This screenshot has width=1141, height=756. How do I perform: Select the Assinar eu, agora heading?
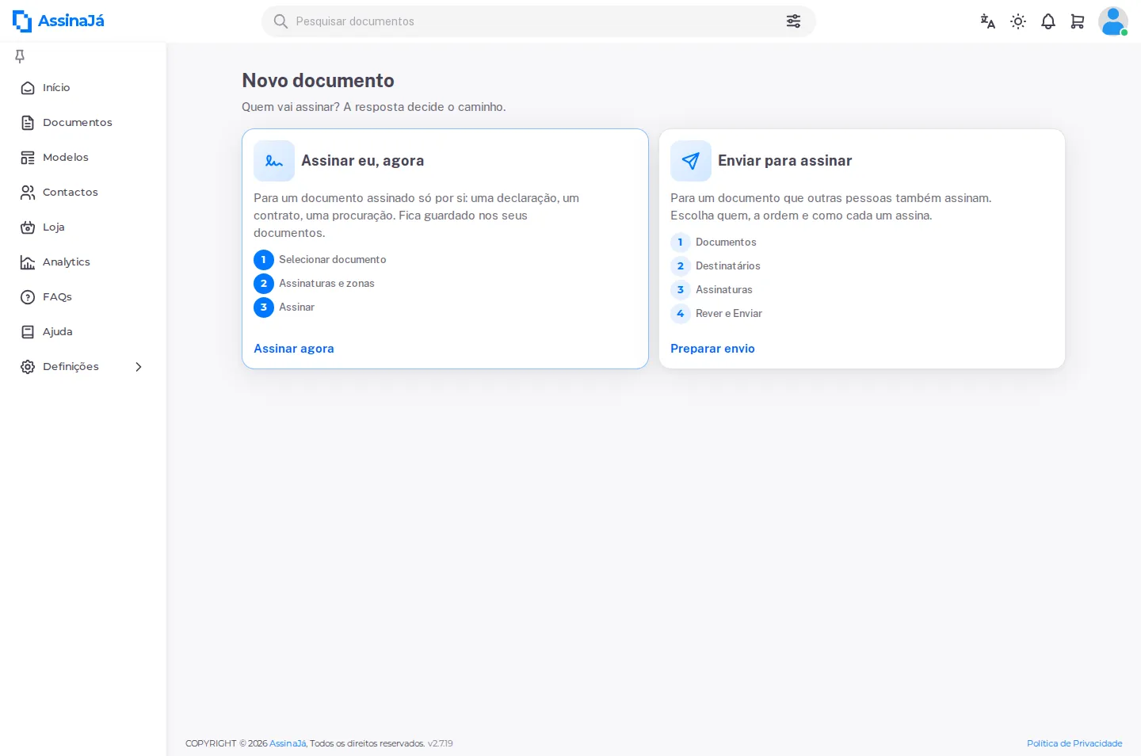[363, 161]
